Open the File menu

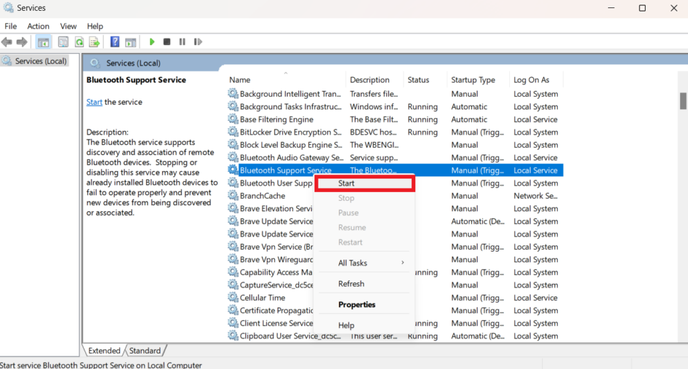(x=11, y=26)
